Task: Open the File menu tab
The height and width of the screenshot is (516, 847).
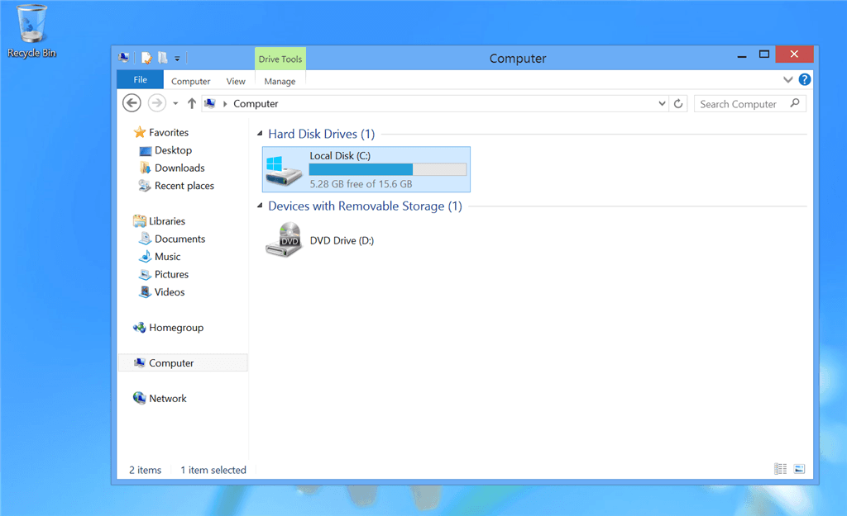Action: pos(141,80)
